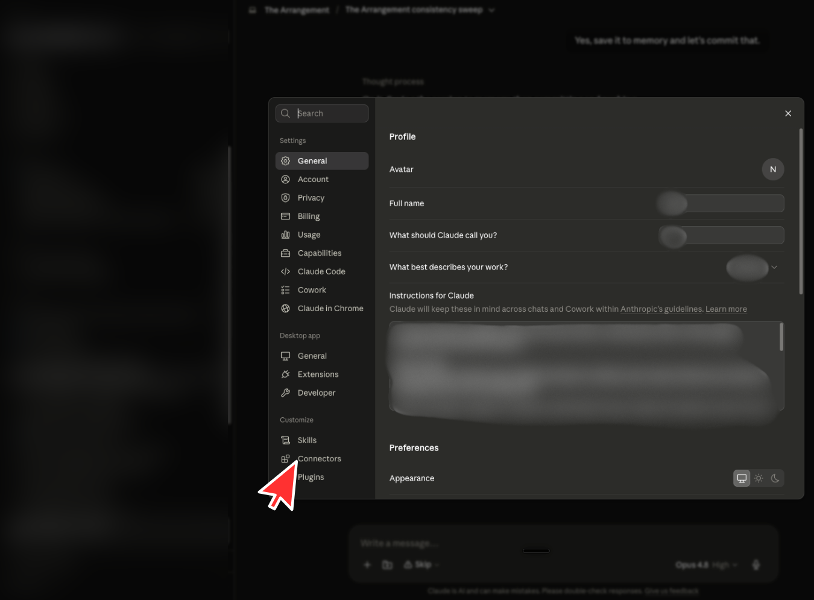Go to Privacy settings
814x600 pixels.
(x=321, y=198)
